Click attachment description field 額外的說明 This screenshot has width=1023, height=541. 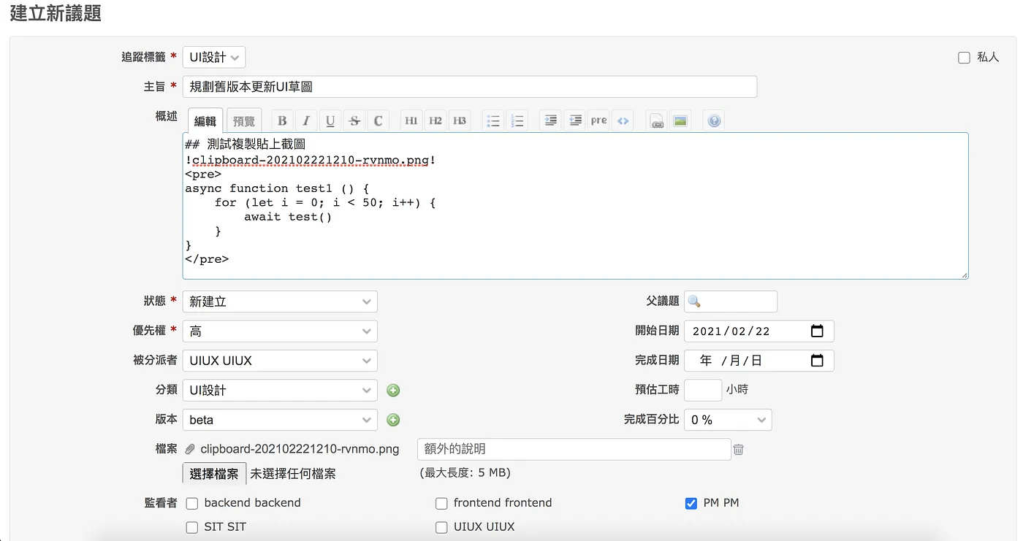tap(574, 449)
